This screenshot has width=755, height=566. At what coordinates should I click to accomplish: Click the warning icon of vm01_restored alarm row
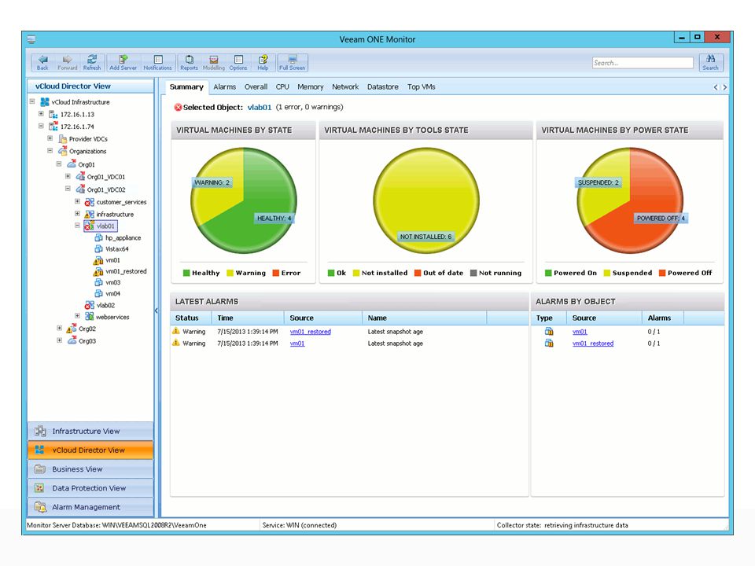176,331
